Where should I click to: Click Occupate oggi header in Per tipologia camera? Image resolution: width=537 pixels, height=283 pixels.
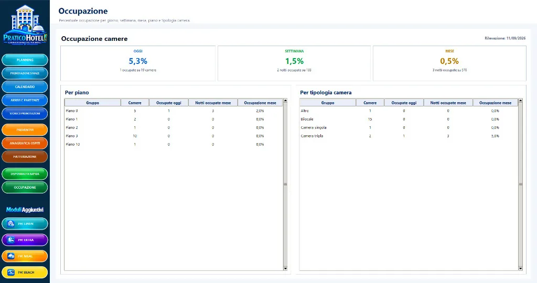[404, 103]
